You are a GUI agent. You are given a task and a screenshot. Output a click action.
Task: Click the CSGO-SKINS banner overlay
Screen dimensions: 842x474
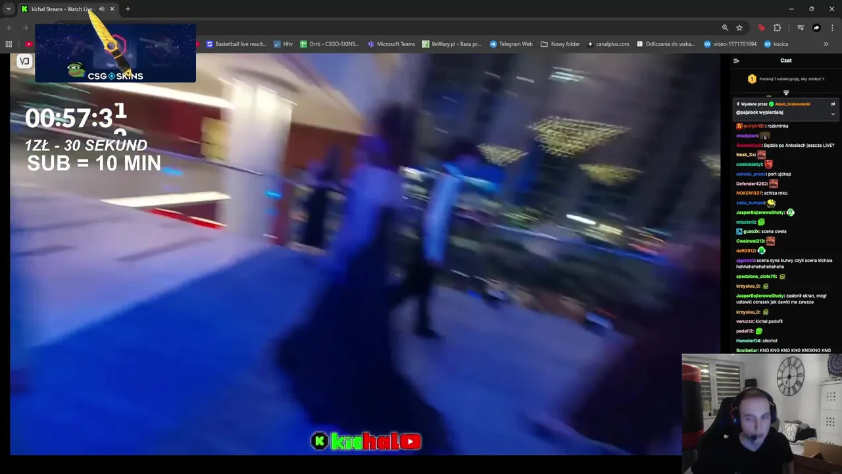(116, 53)
